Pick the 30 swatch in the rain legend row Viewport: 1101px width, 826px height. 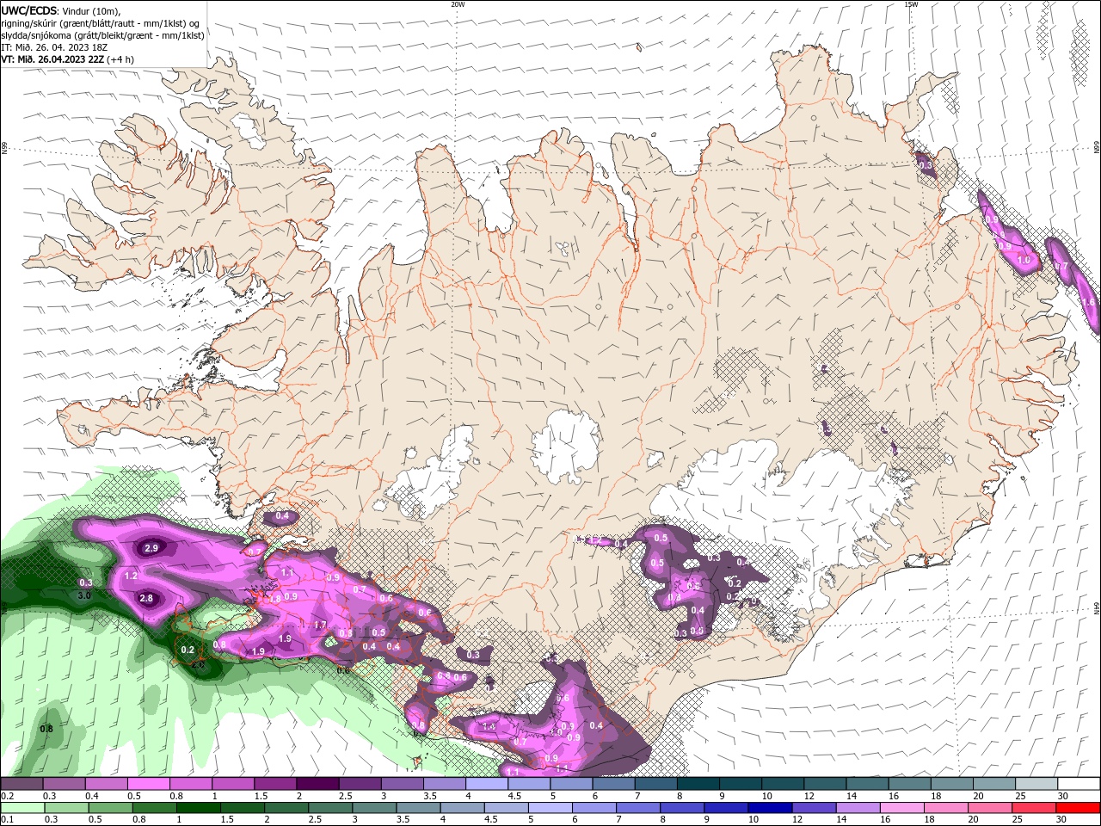click(x=1079, y=808)
